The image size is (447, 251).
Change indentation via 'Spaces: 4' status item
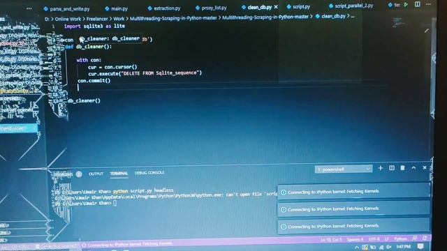coord(356,240)
